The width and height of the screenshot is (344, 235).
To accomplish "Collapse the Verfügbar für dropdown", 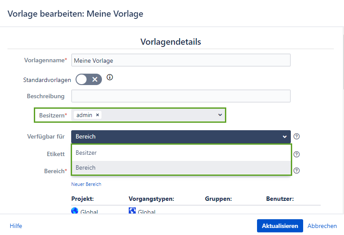I will 285,137.
